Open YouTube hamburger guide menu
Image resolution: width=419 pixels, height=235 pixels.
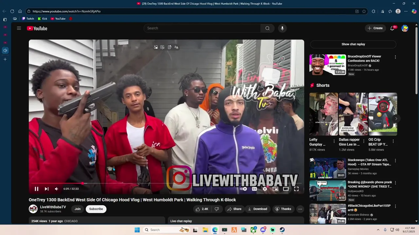(19, 28)
